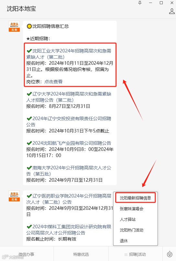Open the 特惠优选 bottom menu
This screenshot has height=261, width=176.
click(81, 254)
